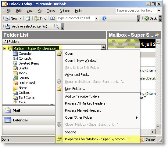Open the Help menu

78,11
